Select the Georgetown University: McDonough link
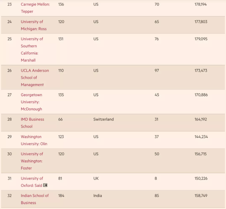Screen dimensions: 226x209 click(31, 102)
